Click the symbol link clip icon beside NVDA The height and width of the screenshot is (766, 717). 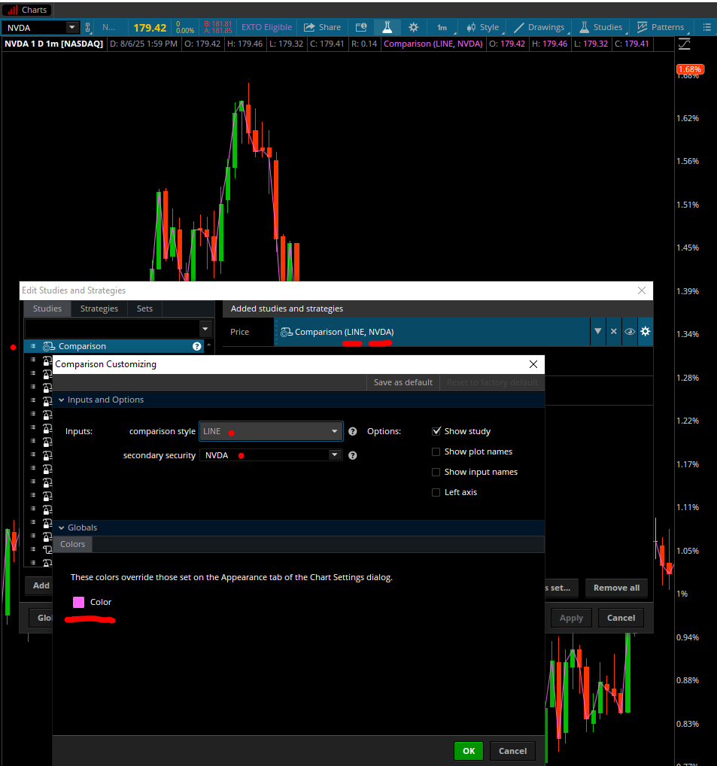click(88, 27)
